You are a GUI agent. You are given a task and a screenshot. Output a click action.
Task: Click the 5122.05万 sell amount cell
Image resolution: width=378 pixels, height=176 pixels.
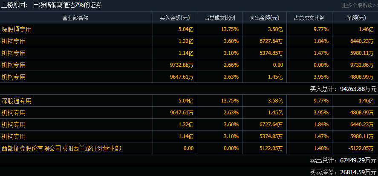[271, 149]
